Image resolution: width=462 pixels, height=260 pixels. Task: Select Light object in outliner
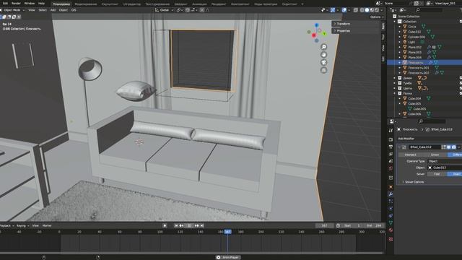pos(411,42)
